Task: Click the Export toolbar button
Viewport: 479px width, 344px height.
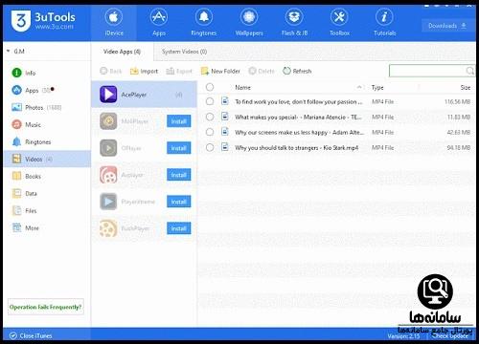Action: click(179, 71)
